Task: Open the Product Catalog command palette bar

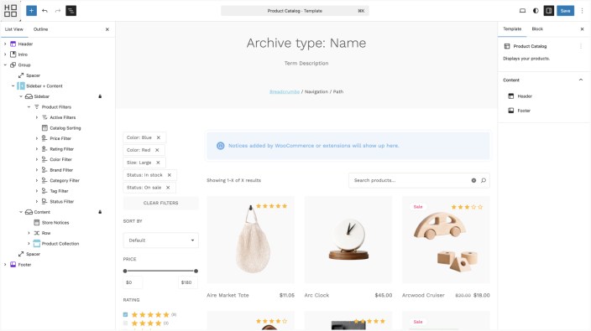Action: pos(295,11)
